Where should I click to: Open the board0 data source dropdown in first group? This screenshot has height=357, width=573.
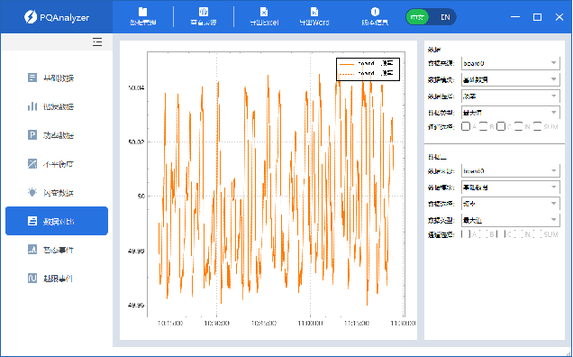click(511, 63)
